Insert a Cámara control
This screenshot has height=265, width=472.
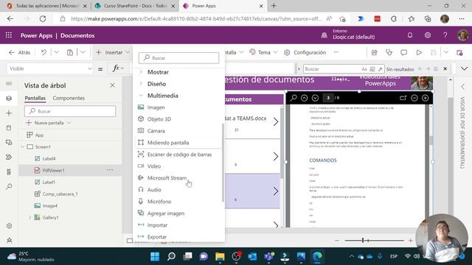156,131
